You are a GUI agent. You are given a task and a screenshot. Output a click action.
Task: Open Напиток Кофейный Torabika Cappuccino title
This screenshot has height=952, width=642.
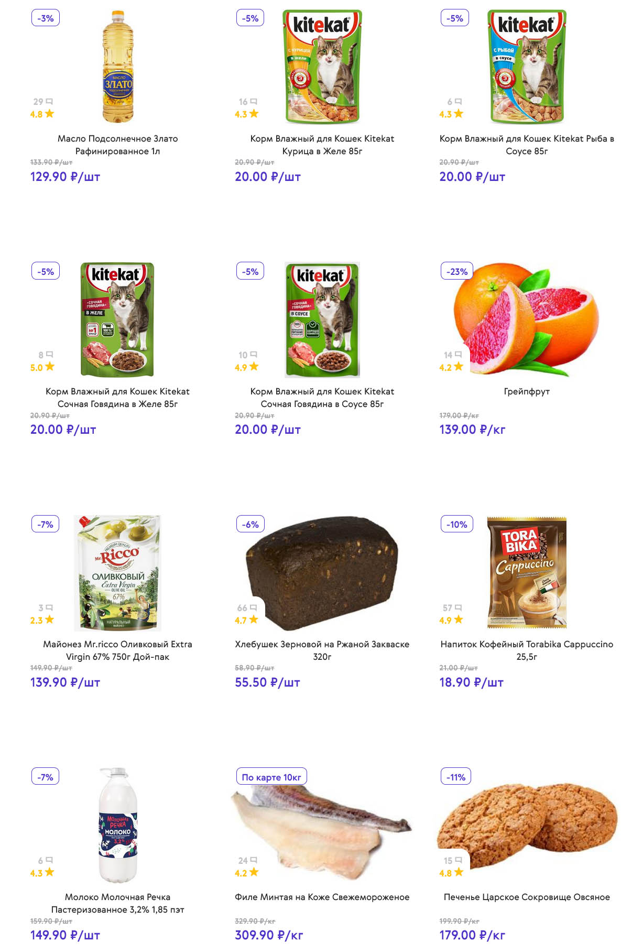coord(526,650)
